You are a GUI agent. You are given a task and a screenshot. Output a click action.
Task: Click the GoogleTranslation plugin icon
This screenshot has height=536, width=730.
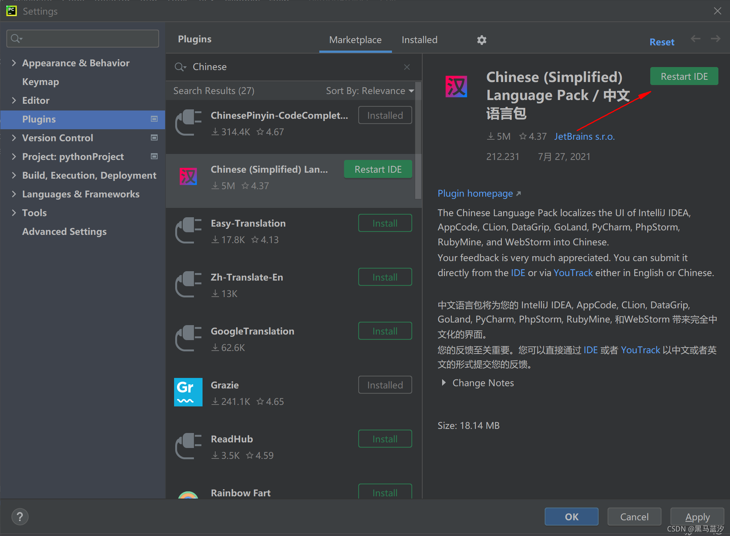coord(188,338)
